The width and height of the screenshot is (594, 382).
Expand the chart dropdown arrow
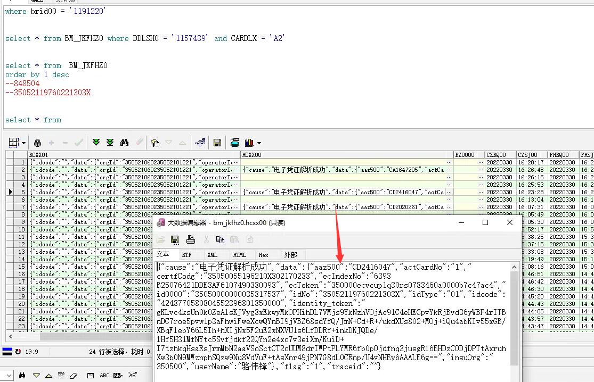click(x=259, y=143)
